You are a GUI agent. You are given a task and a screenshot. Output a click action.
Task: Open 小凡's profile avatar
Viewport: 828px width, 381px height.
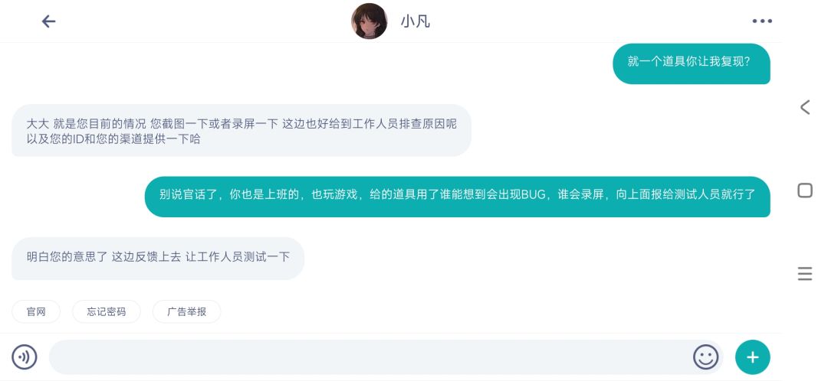coord(369,21)
